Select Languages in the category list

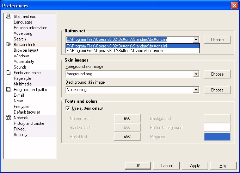(23, 22)
